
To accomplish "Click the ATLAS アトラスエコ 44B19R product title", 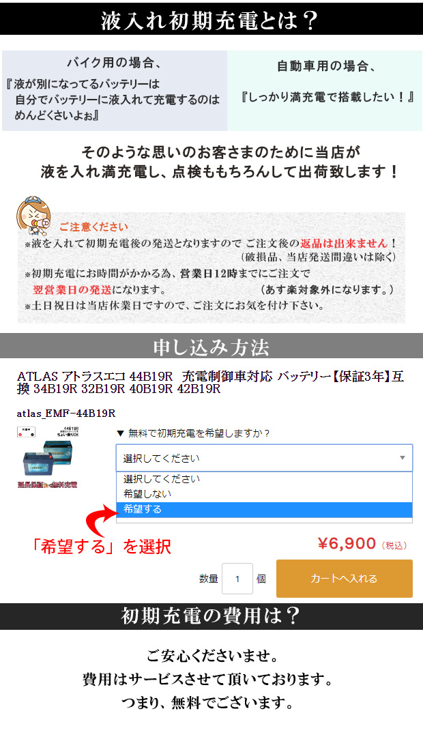I will (211, 382).
